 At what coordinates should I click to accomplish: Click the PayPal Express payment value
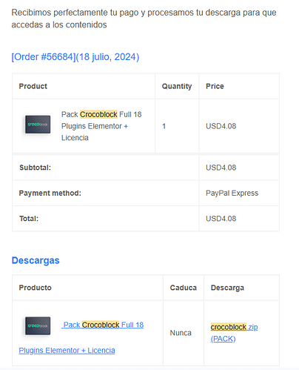[x=232, y=193]
